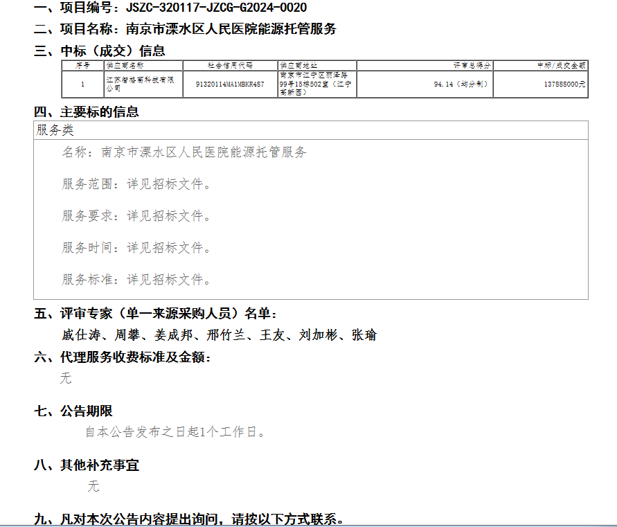
Task: Select the supplier name cell 江苏智格高科技有限公司
Action: (x=142, y=84)
